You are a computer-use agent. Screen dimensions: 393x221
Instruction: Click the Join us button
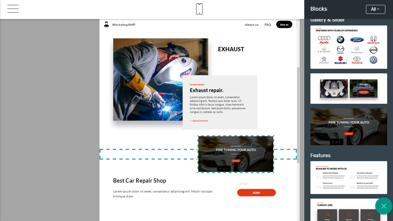pyautogui.click(x=284, y=25)
